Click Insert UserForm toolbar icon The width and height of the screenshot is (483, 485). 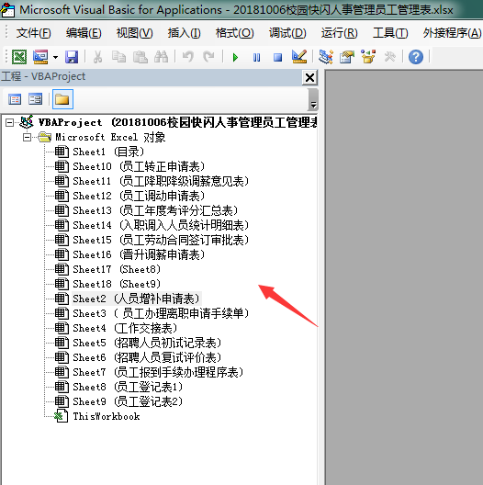coord(40,57)
